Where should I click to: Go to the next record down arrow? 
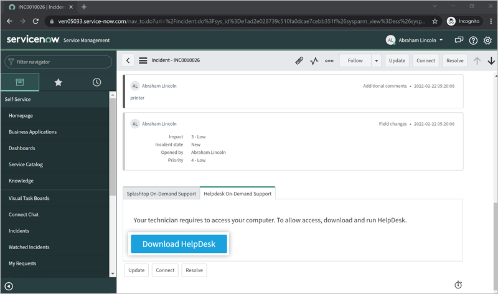tap(491, 60)
